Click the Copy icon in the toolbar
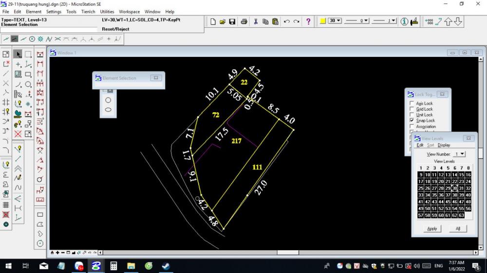Screen dimensions: 487x273 tap(265, 21)
